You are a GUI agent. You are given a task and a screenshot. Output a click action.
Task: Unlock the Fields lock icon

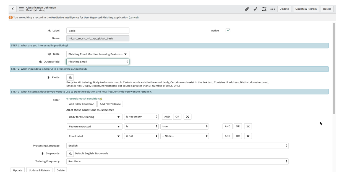pyautogui.click(x=70, y=78)
